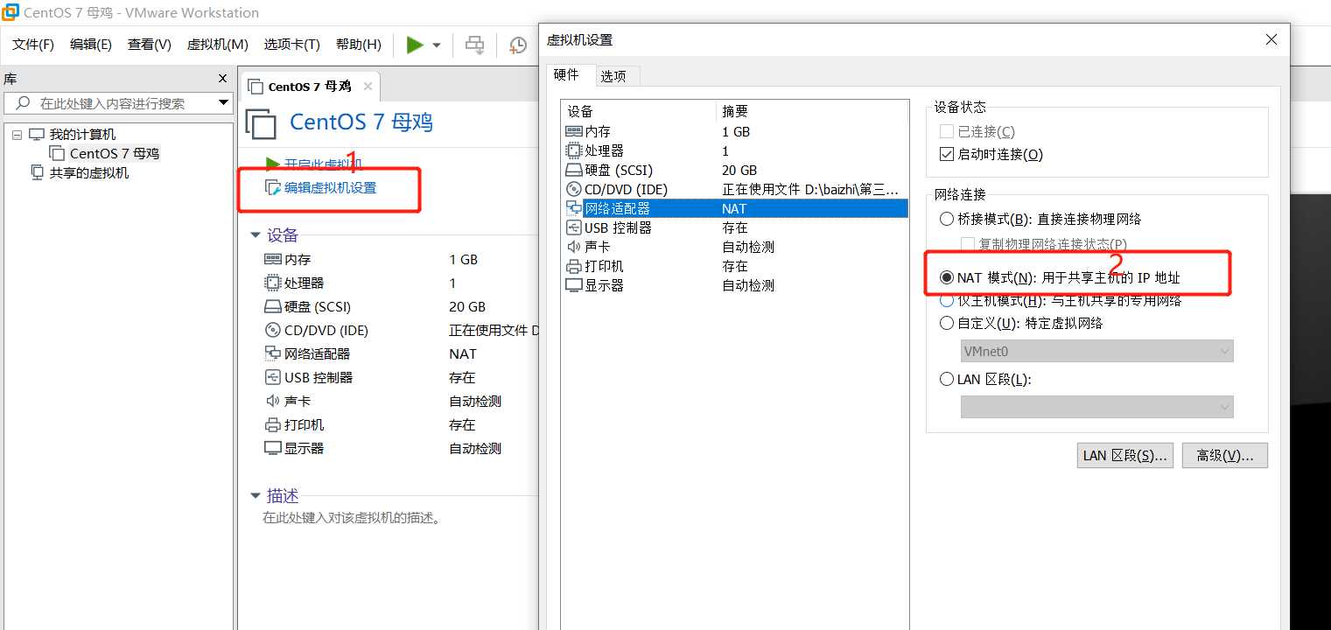Viewport: 1331px width, 630px height.
Task: Click the 声卡 speaker icon in main window
Action: [272, 401]
